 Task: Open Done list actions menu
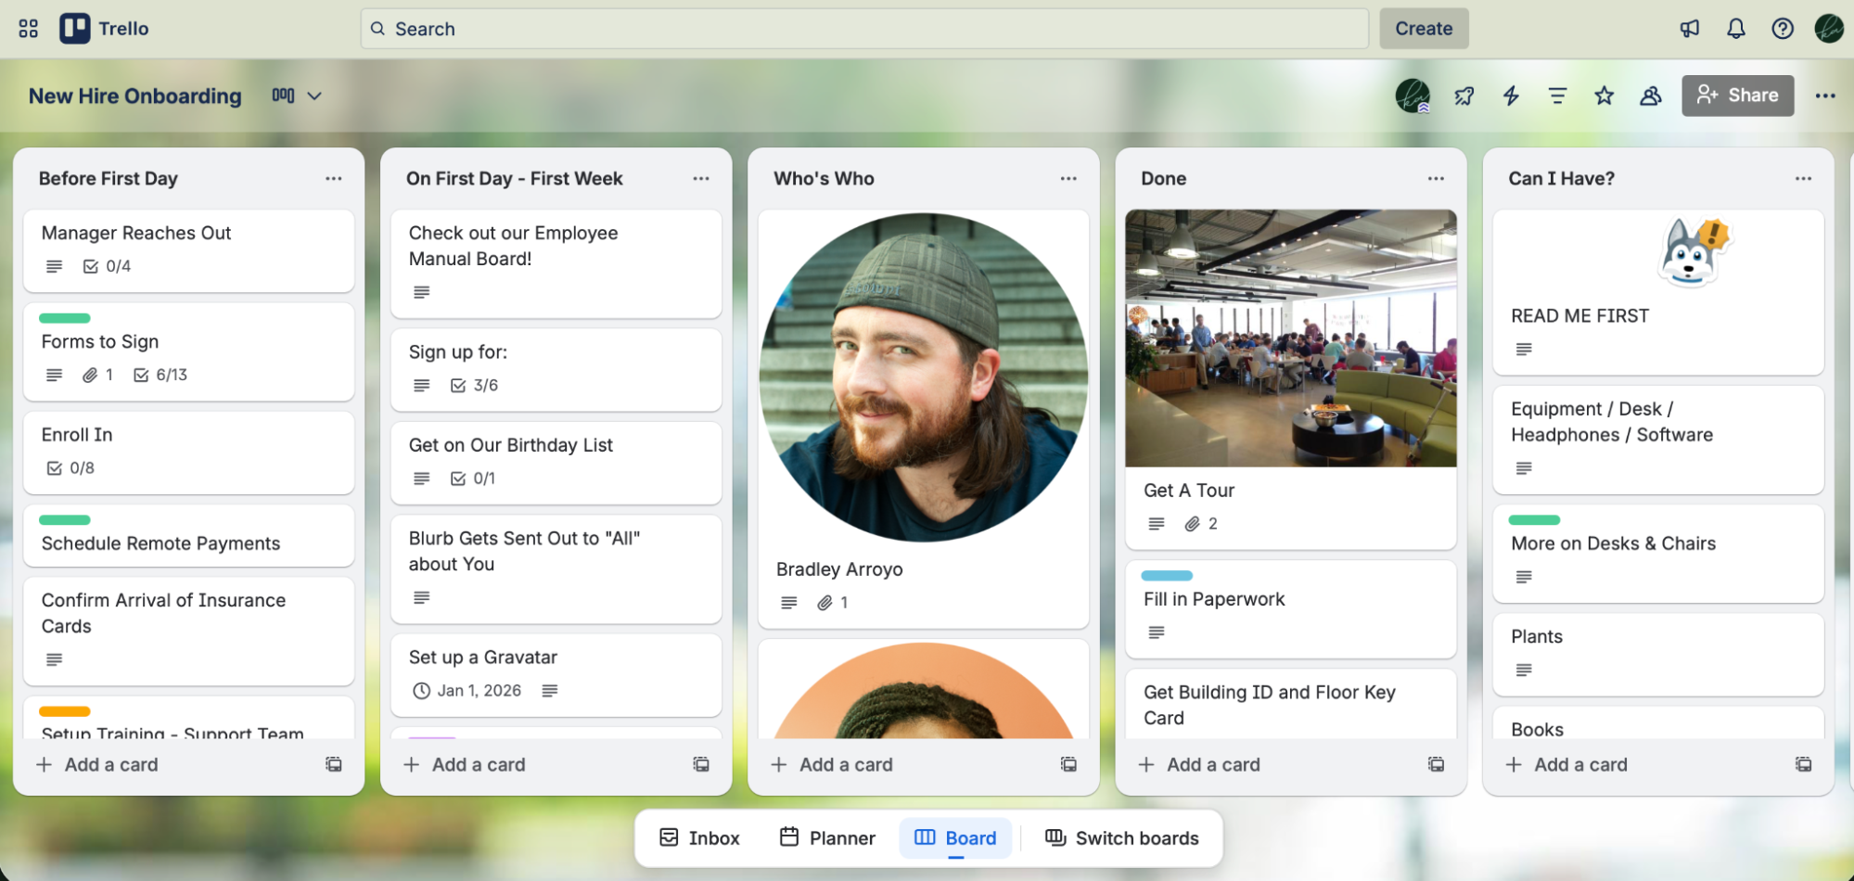1436,178
